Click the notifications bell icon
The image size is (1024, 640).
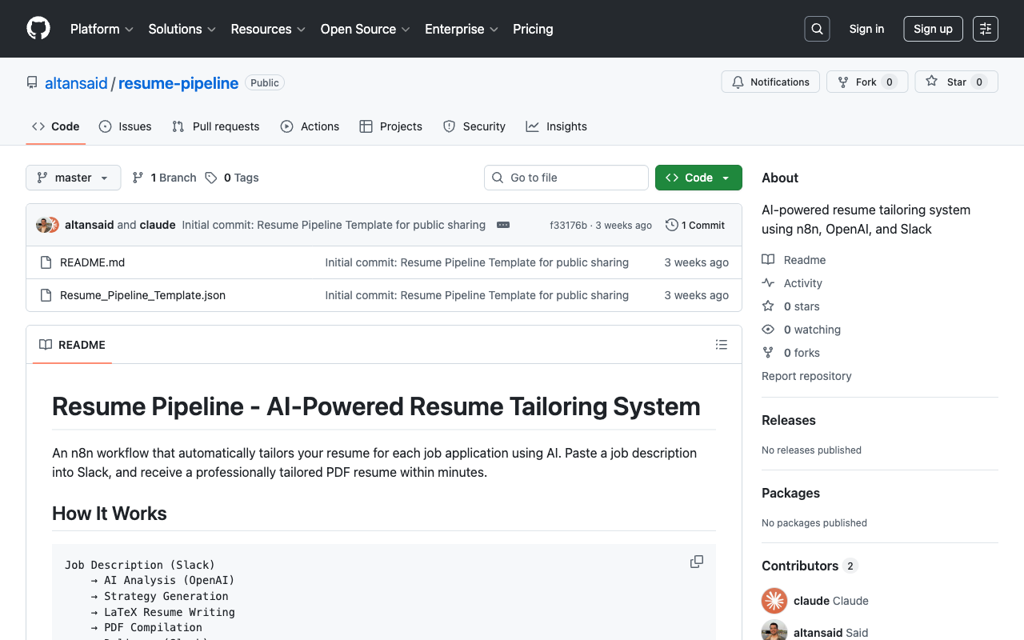738,82
